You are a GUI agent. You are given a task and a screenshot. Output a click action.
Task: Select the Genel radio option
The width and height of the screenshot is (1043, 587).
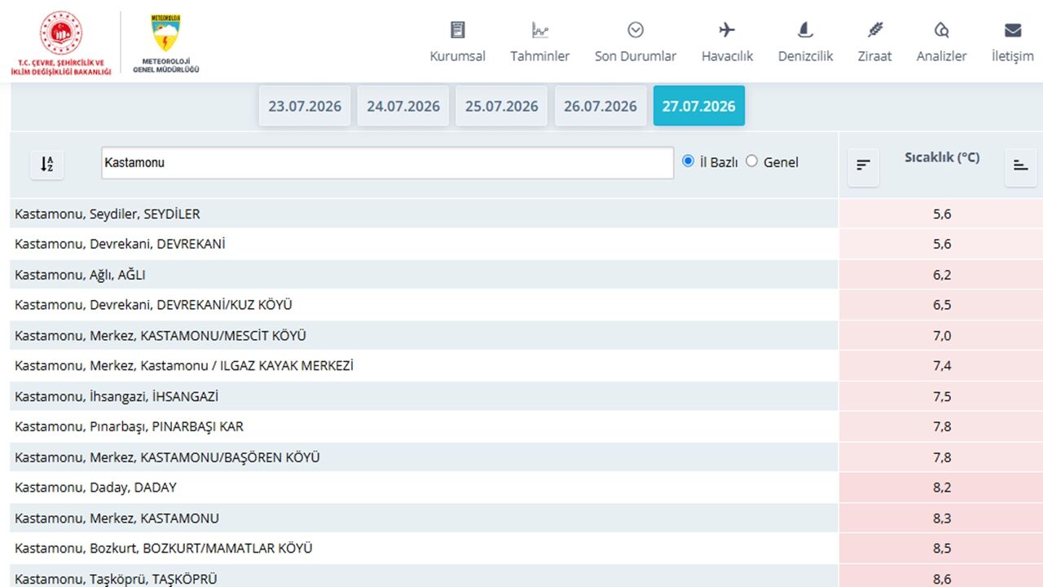(751, 161)
